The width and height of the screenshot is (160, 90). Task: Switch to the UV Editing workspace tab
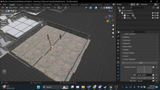point(37,5)
